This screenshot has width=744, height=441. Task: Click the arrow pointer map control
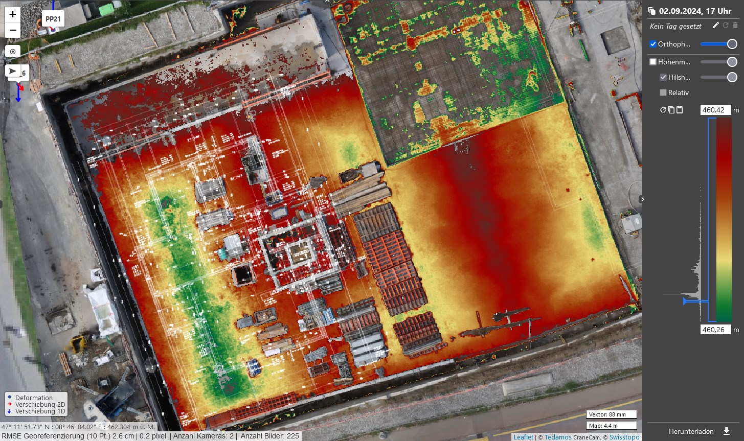click(12, 71)
